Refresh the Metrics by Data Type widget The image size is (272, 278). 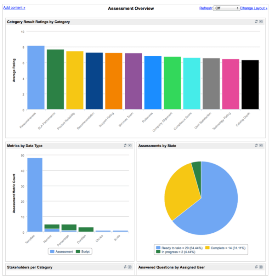point(125,146)
